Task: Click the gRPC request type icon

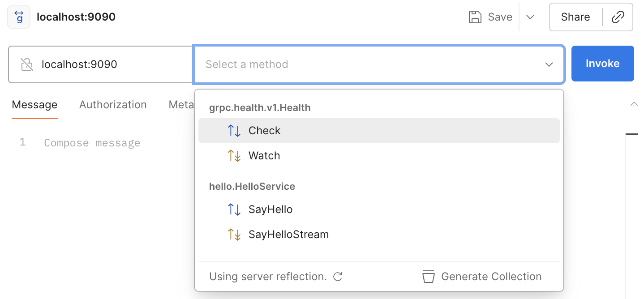Action: pyautogui.click(x=19, y=17)
